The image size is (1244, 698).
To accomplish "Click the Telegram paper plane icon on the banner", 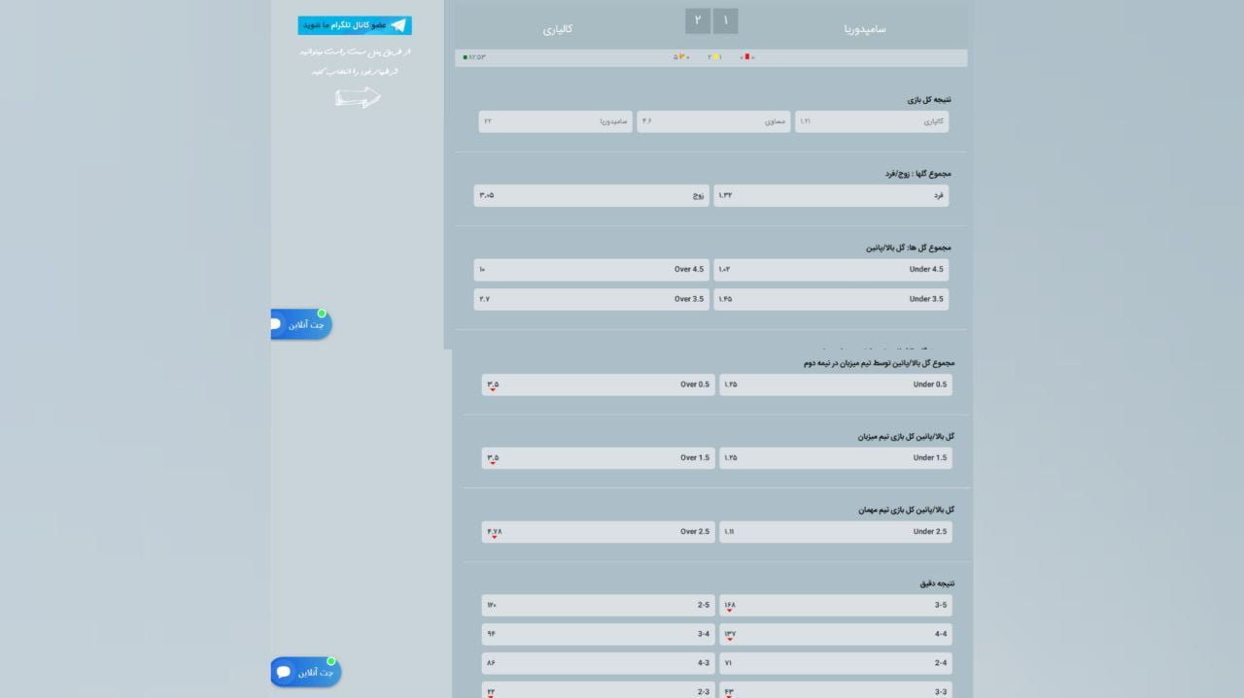I will pyautogui.click(x=399, y=24).
